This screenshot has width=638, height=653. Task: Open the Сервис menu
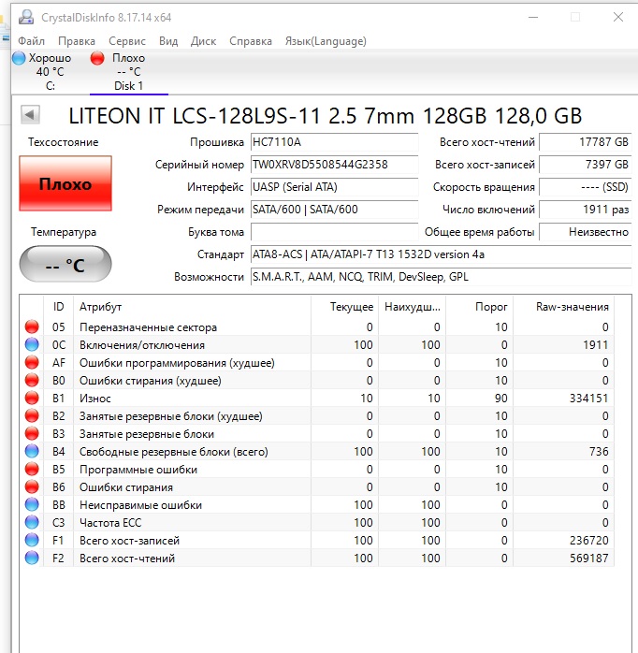[x=127, y=41]
